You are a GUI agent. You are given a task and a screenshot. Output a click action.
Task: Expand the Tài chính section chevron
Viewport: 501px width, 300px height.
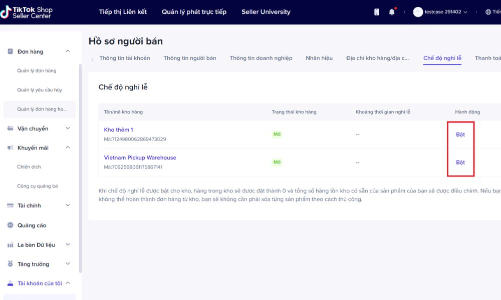68,205
